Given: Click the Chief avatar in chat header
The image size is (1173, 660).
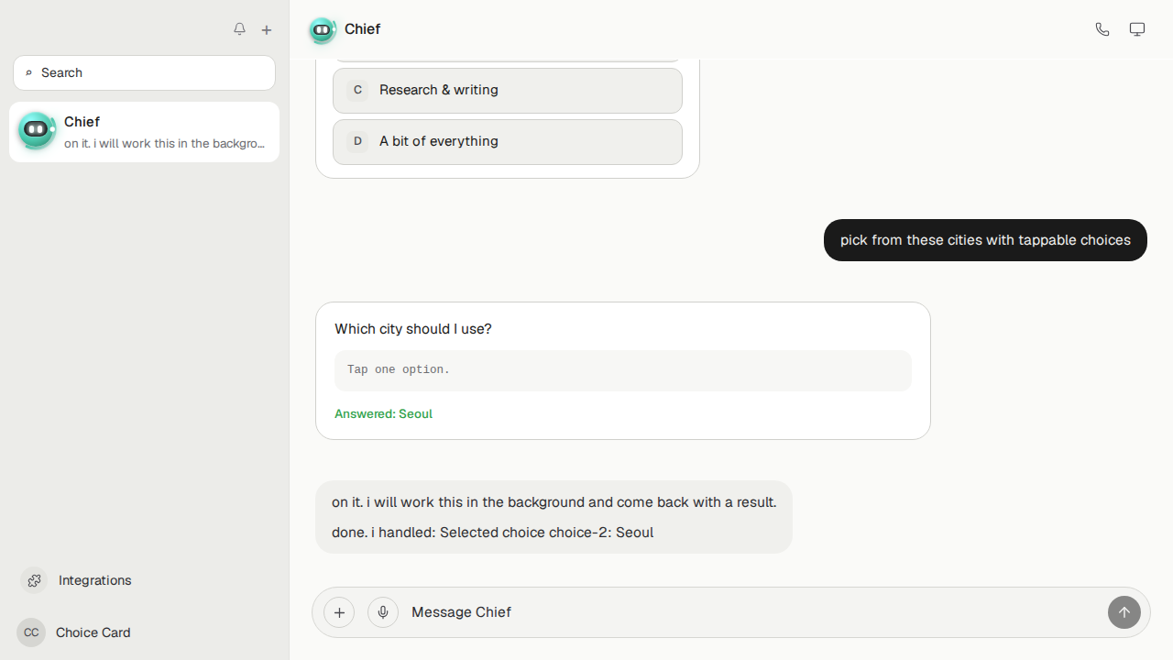Looking at the screenshot, I should coord(322,29).
